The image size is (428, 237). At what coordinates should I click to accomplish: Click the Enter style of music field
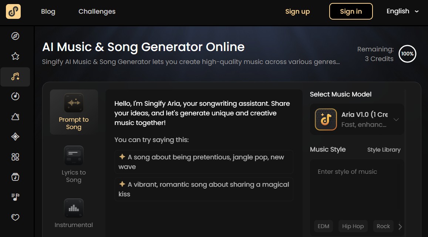click(357, 189)
